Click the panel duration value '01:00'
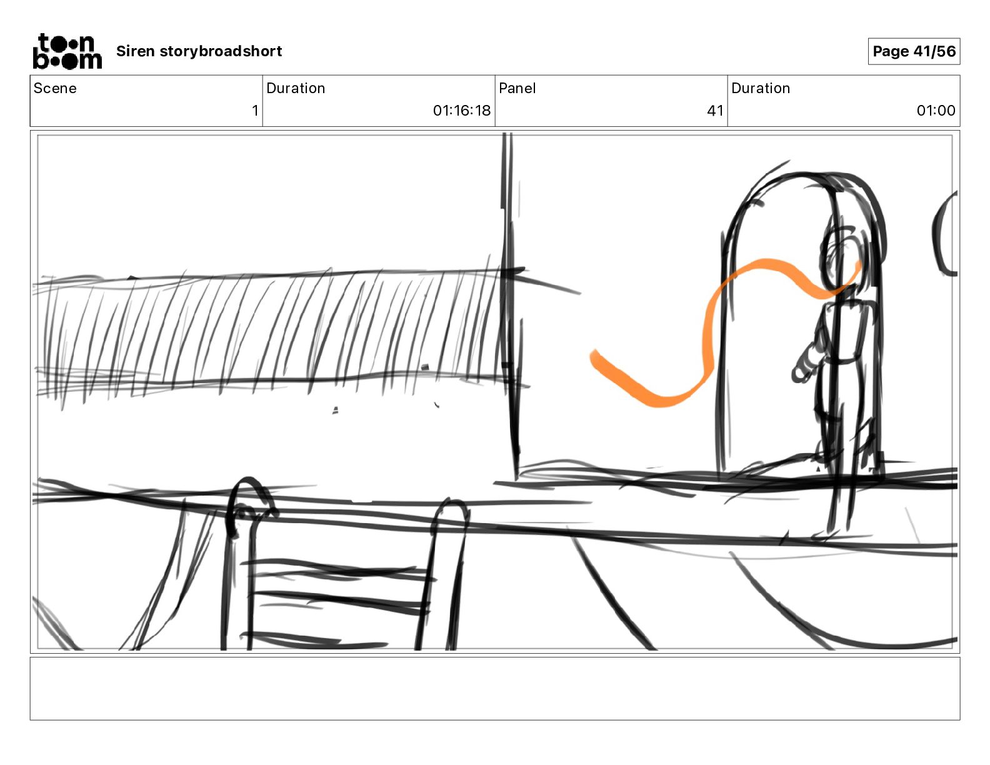Screen dimensions: 990x765 coord(936,111)
